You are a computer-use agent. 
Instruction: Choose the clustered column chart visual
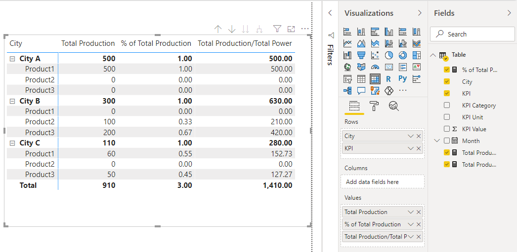(389, 32)
